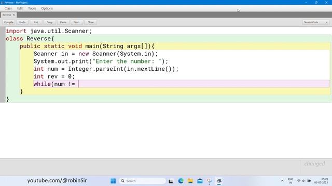Select the BlueJ taskbar icon
The height and width of the screenshot is (186, 332).
tap(219, 181)
